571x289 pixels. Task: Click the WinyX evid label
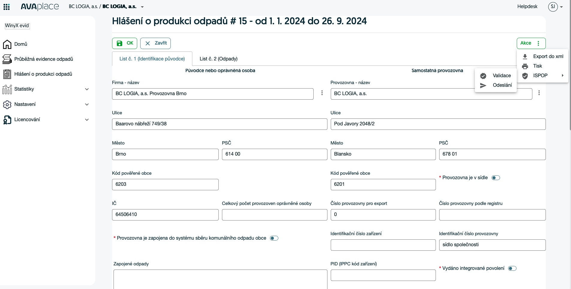[17, 26]
